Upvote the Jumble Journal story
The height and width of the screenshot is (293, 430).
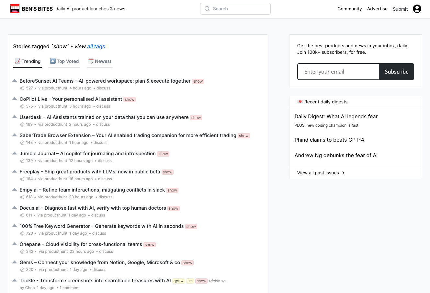click(15, 153)
